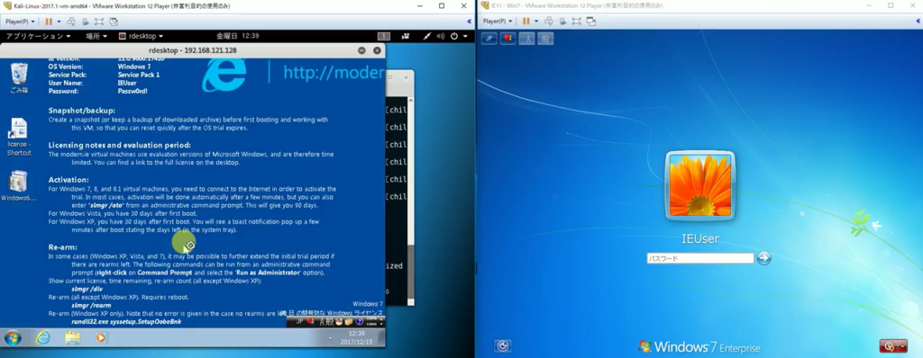923x358 pixels.
Task: Toggle input mode A on login screen
Action: [526, 39]
